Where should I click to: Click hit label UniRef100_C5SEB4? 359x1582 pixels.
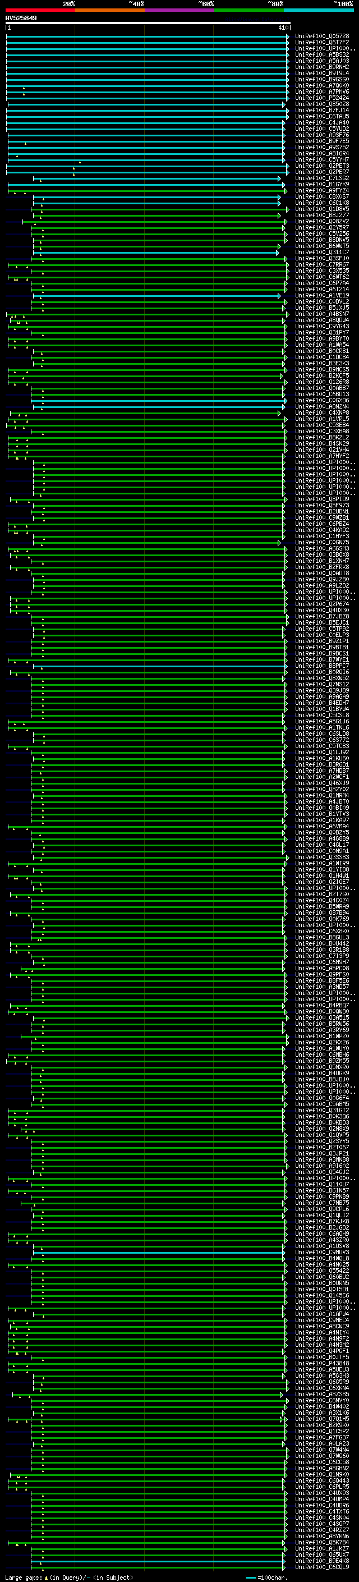(321, 425)
